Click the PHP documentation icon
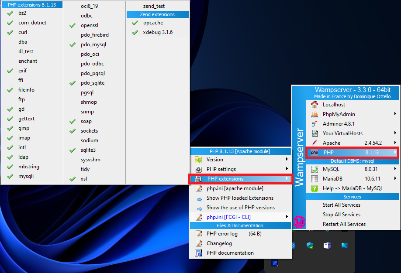The width and height of the screenshot is (401, 273). pyautogui.click(x=198, y=253)
